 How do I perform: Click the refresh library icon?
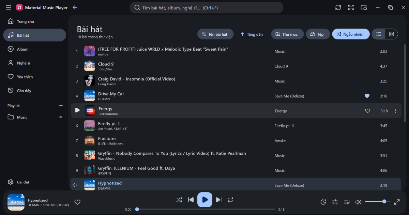(338, 7)
